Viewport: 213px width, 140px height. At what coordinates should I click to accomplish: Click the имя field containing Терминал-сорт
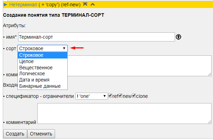tap(96, 37)
